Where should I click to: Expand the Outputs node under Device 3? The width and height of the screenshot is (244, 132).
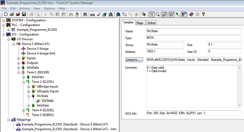pos(19,63)
